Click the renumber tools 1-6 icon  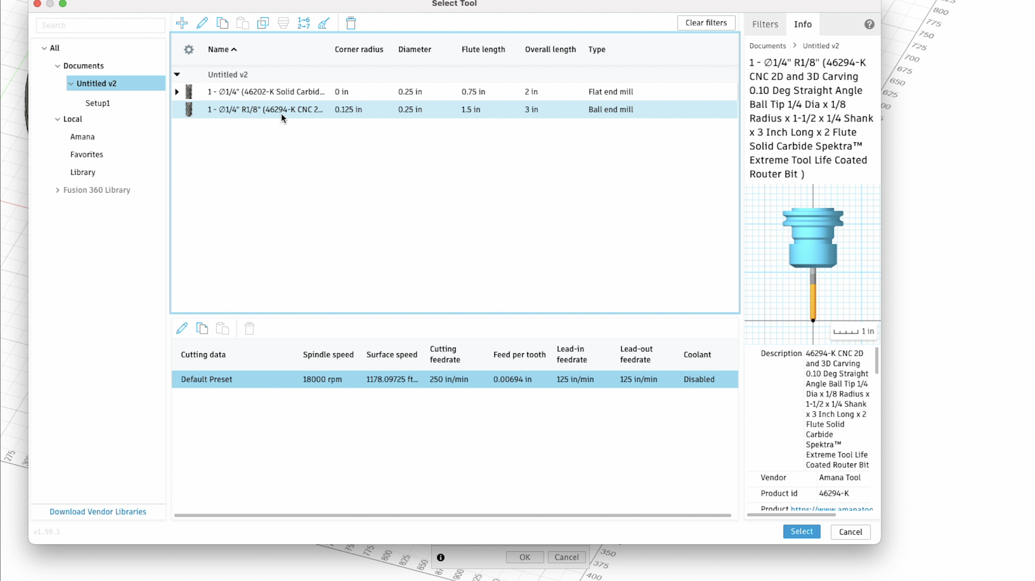click(303, 23)
